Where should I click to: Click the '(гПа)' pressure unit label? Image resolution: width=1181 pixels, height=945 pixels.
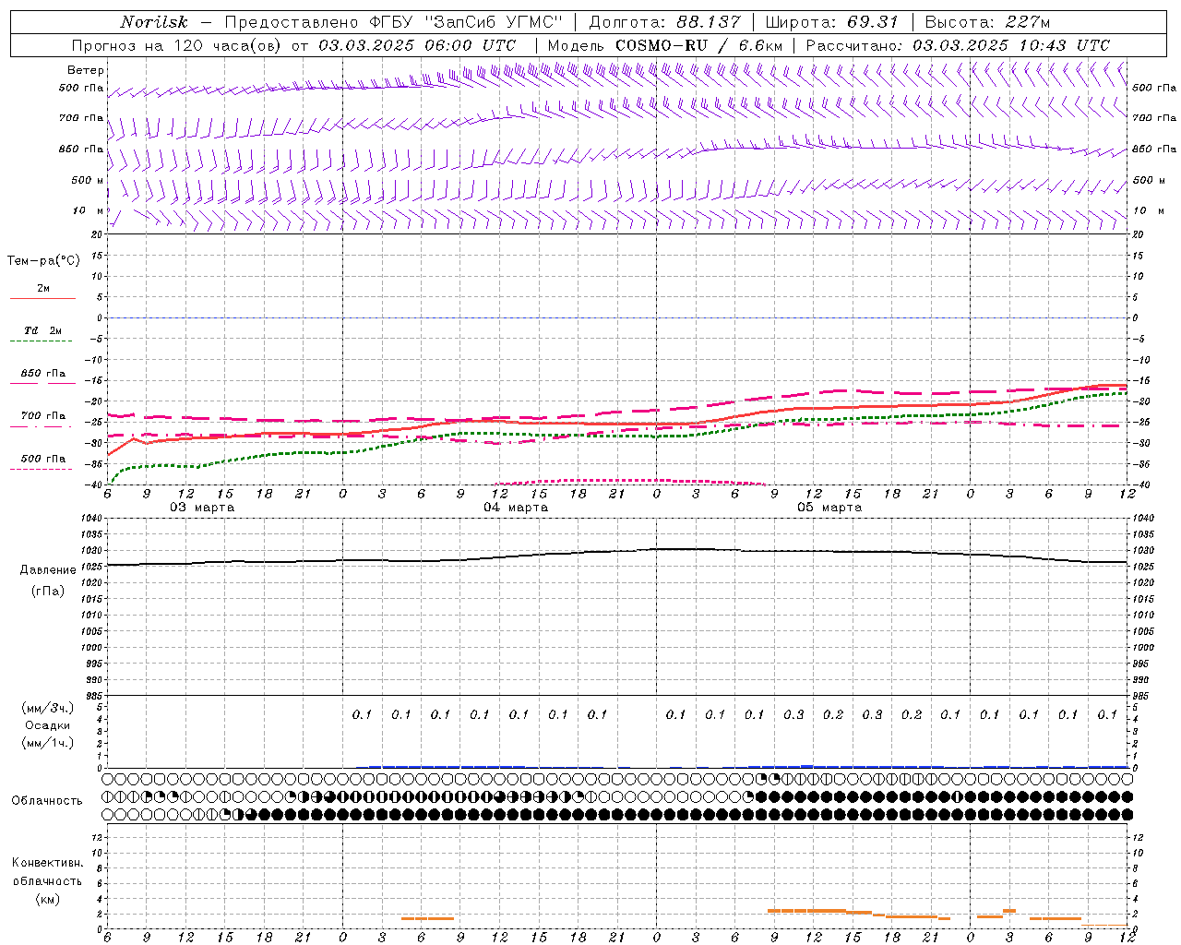click(48, 592)
